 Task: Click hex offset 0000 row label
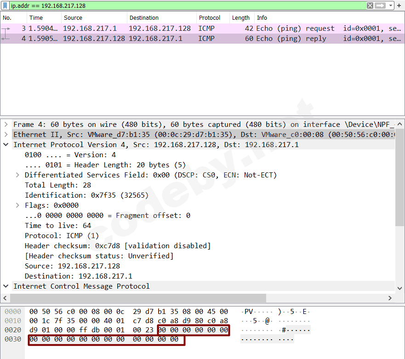tap(13, 312)
